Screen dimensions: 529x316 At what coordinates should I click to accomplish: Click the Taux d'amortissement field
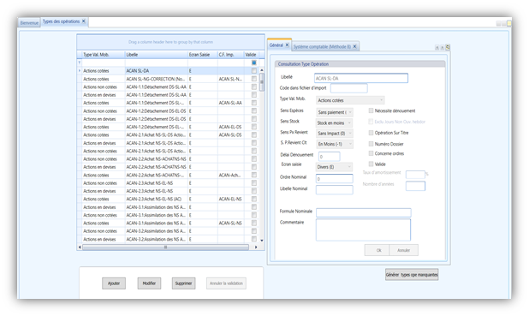tap(415, 175)
